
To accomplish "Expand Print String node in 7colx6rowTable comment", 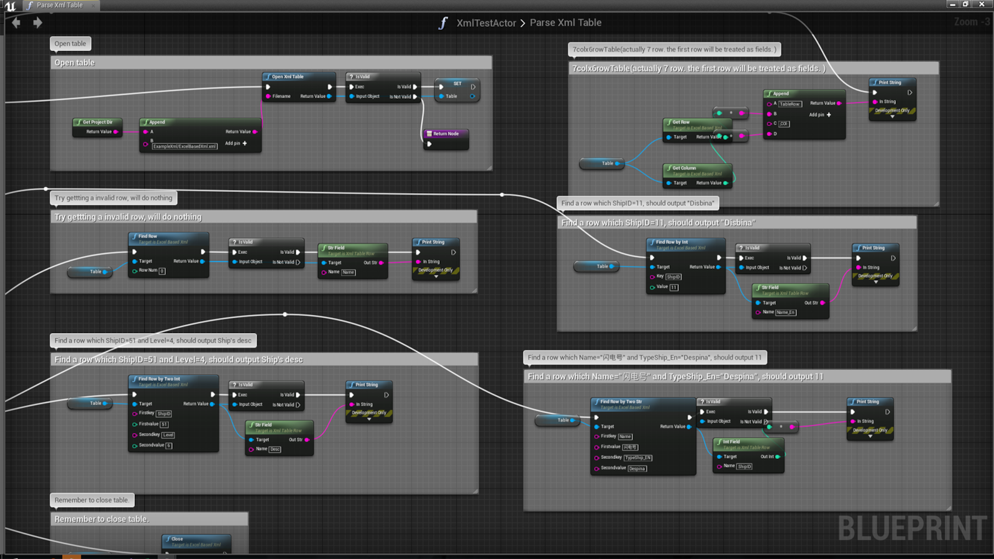I will tap(892, 117).
